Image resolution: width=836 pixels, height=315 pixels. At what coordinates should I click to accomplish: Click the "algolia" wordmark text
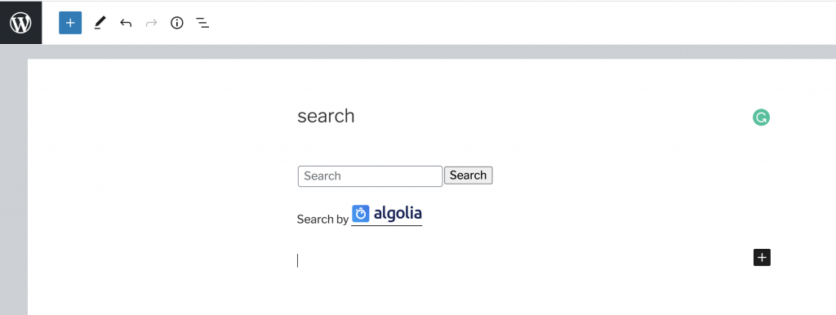[x=398, y=213]
